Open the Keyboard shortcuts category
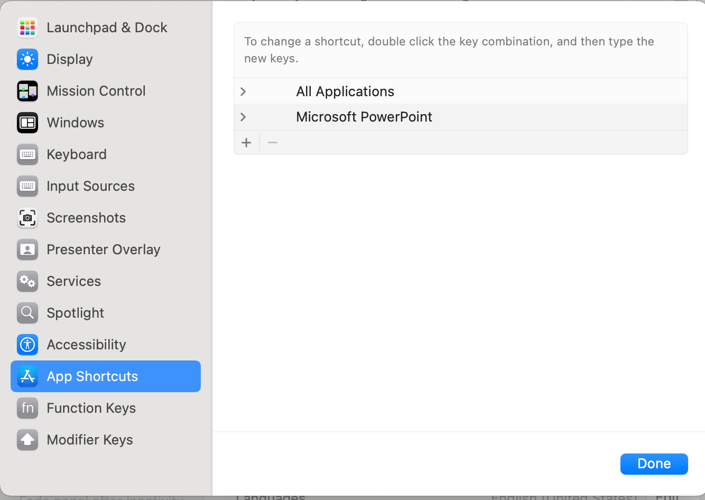 point(106,154)
